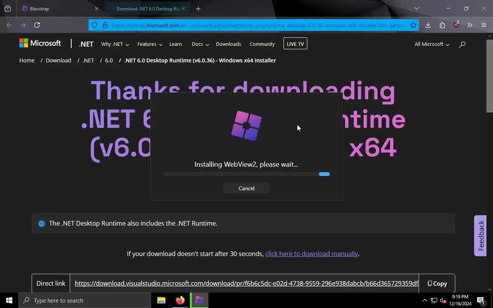The image size is (493, 308).
Task: Open File Explorer from taskbar
Action: 161,300
